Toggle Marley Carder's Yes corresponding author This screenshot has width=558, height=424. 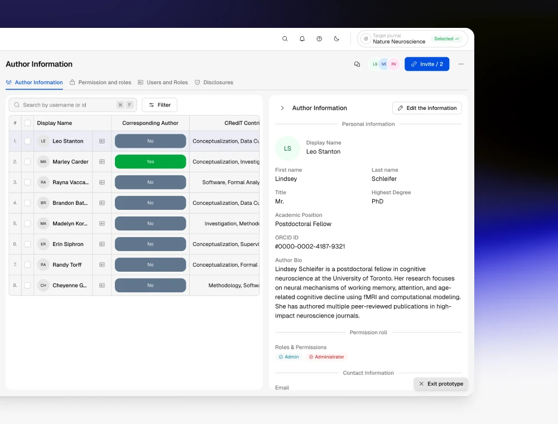(x=150, y=162)
